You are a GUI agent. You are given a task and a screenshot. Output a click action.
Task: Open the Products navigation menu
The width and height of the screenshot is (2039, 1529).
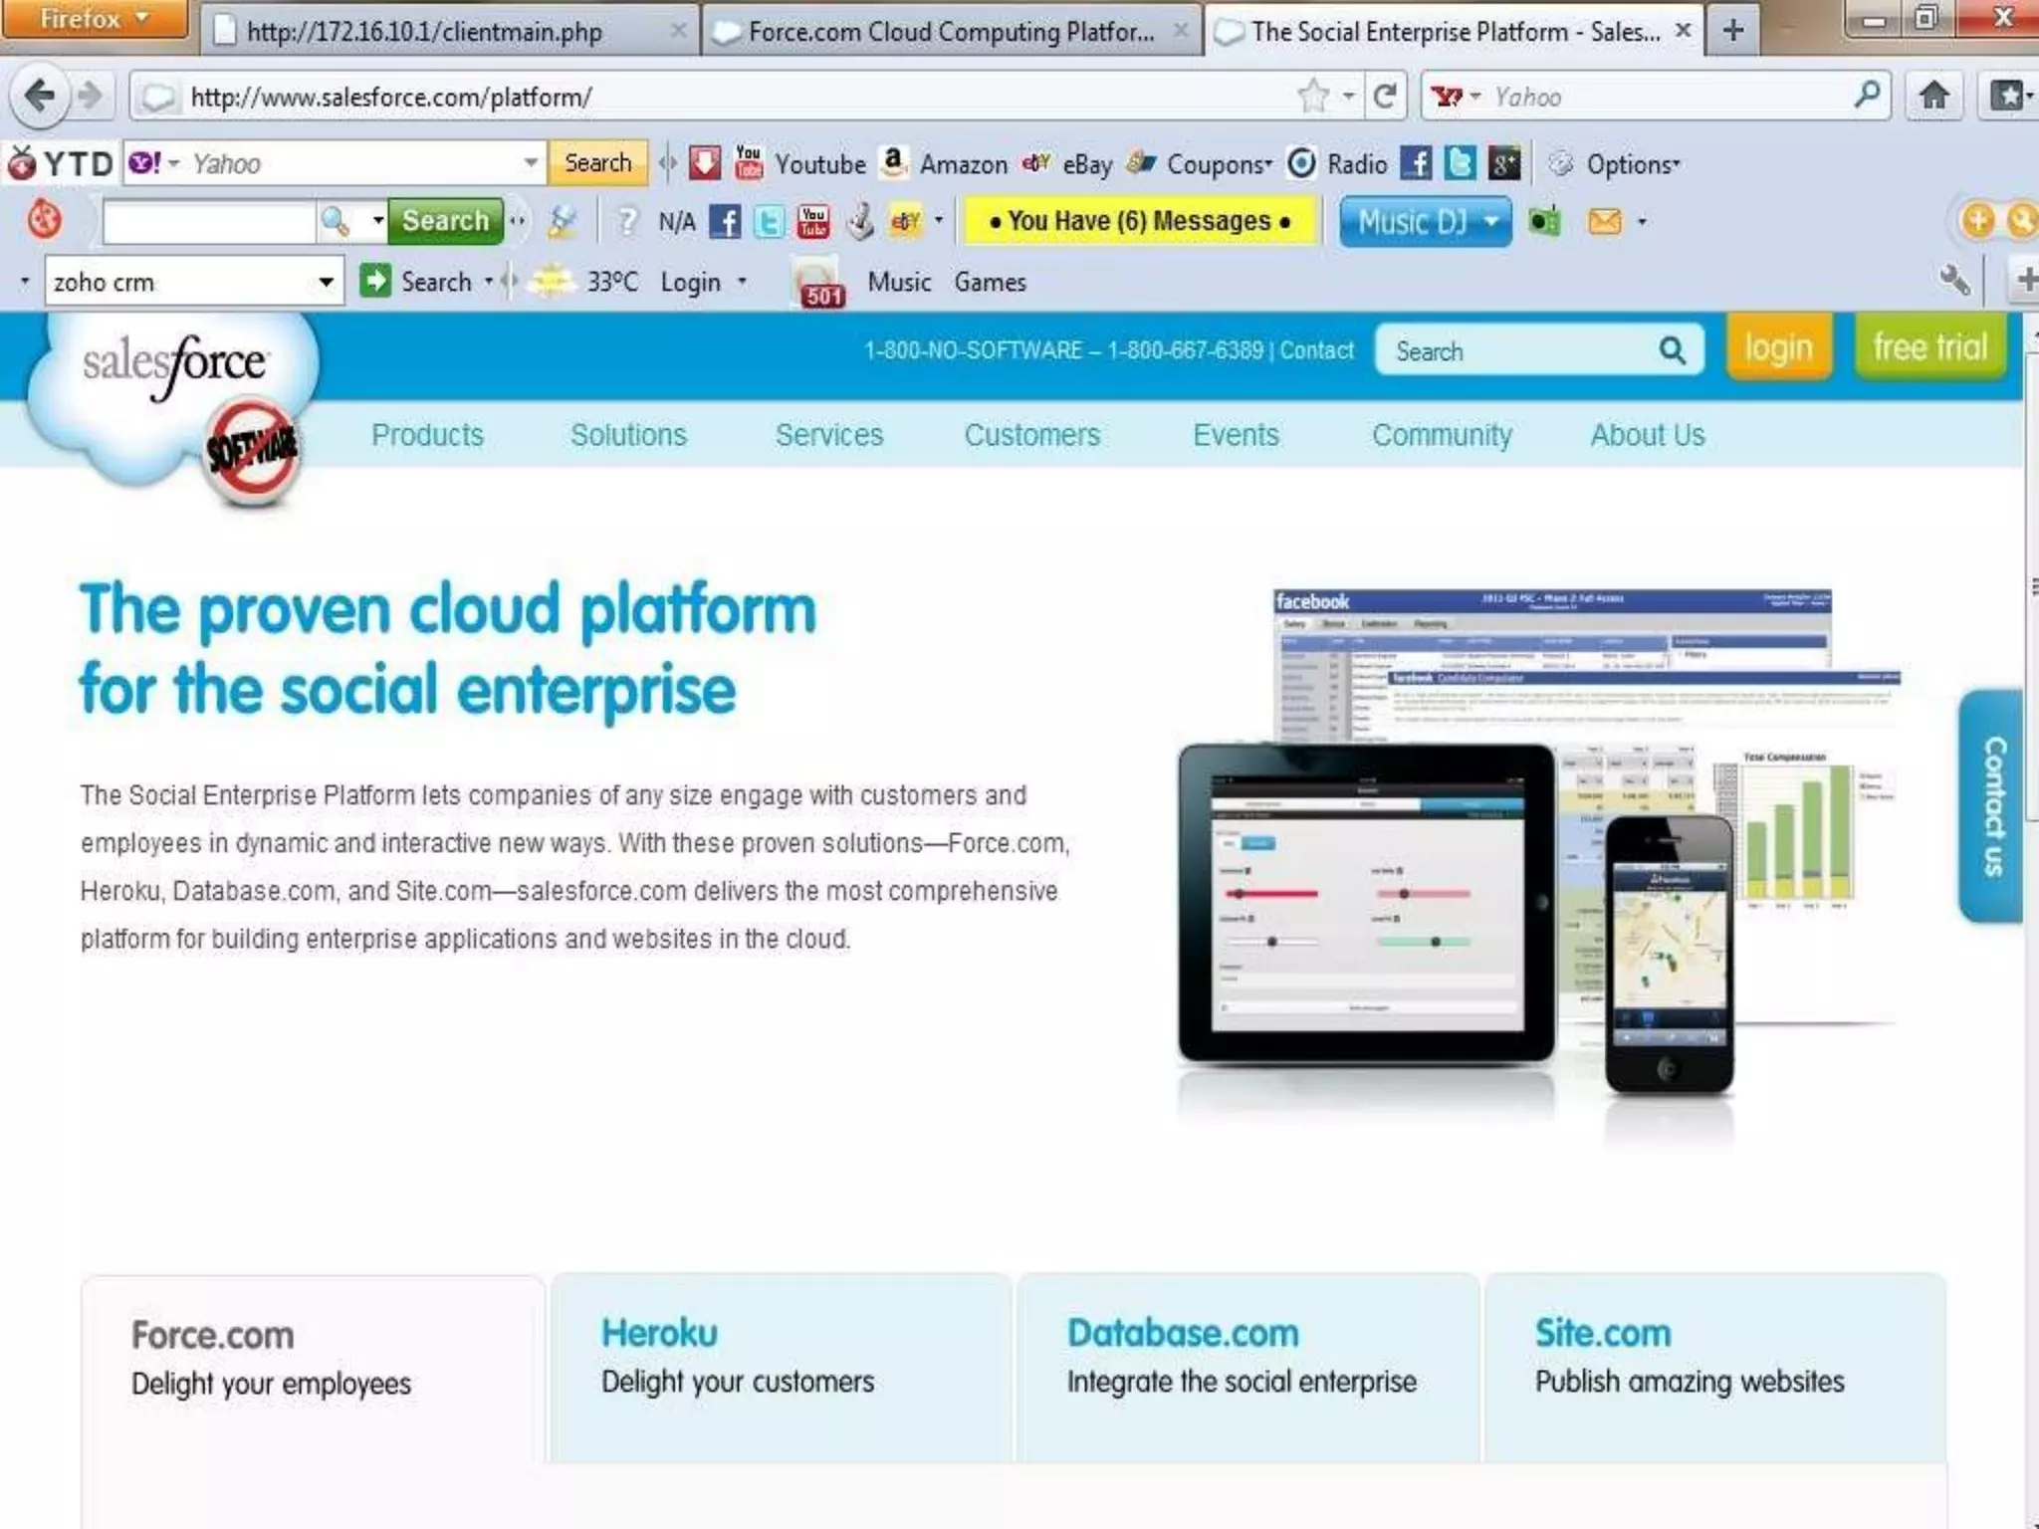click(427, 435)
